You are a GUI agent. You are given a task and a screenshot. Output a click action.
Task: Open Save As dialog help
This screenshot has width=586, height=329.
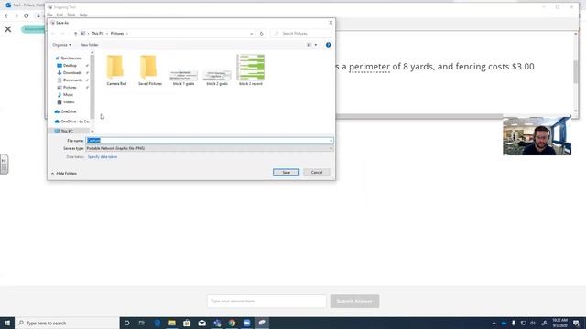[x=328, y=45]
